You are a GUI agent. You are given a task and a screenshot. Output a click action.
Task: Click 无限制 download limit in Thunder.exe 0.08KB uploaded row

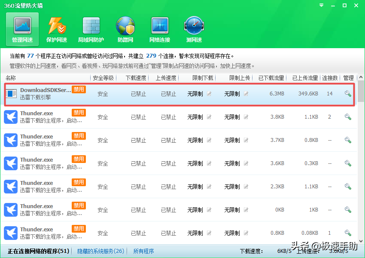pos(195,233)
